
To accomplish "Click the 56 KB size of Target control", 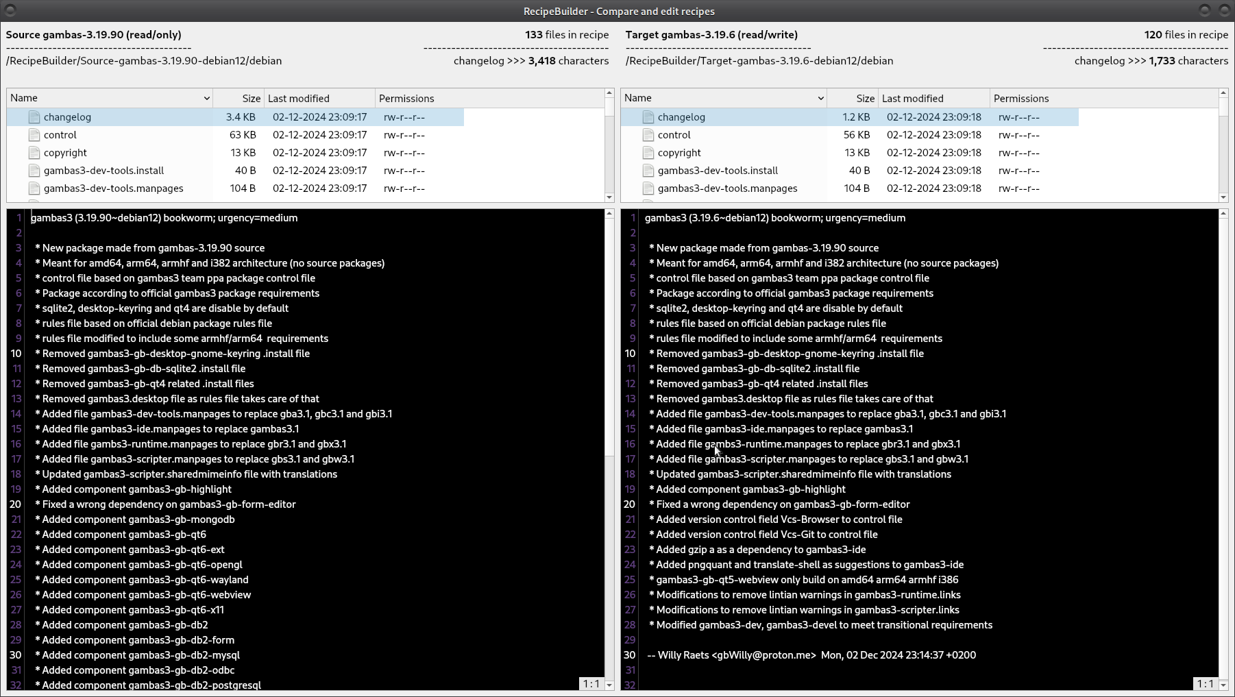I will click(857, 135).
